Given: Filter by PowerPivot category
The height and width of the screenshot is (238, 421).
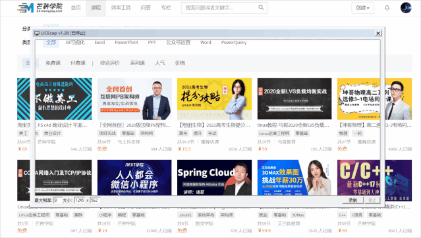Looking at the screenshot, I should point(126,42).
